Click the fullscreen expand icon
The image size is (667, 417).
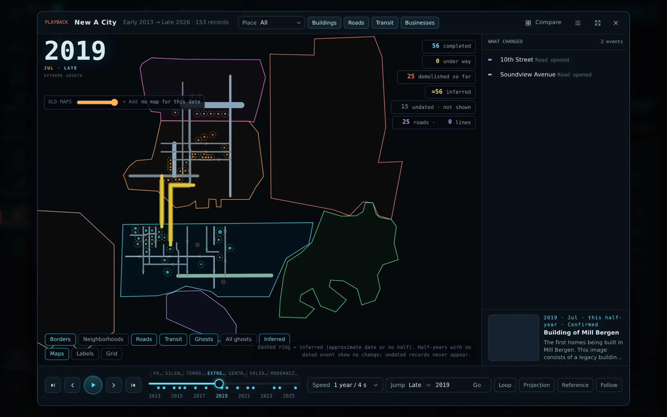(x=598, y=23)
